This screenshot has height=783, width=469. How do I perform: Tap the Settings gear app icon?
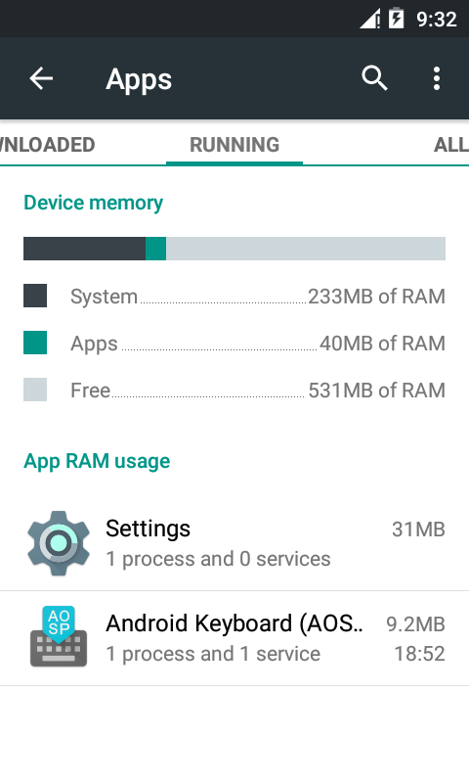[59, 543]
